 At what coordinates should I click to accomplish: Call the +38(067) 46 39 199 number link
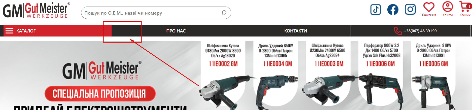click(420, 31)
